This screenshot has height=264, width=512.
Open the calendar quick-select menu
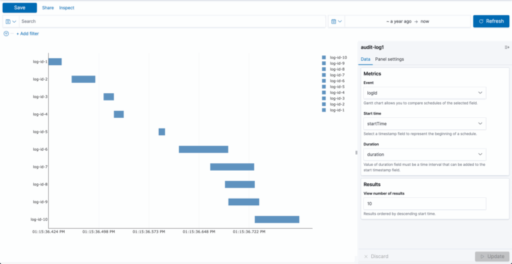(336, 21)
